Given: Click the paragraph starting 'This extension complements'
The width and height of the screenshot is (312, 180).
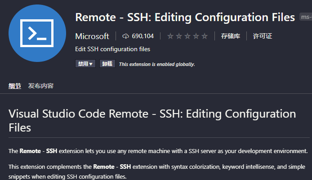Looking at the screenshot, I should click(x=157, y=171).
